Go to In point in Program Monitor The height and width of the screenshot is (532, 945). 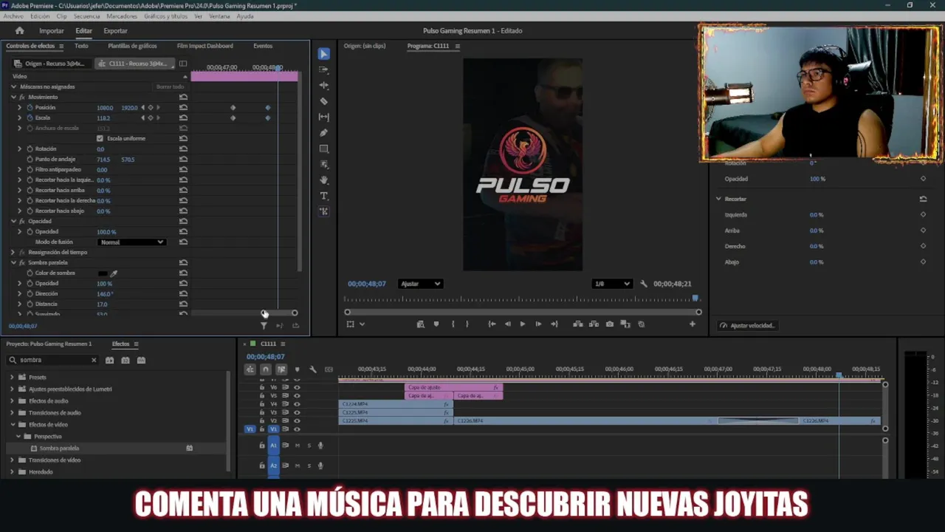coord(492,324)
